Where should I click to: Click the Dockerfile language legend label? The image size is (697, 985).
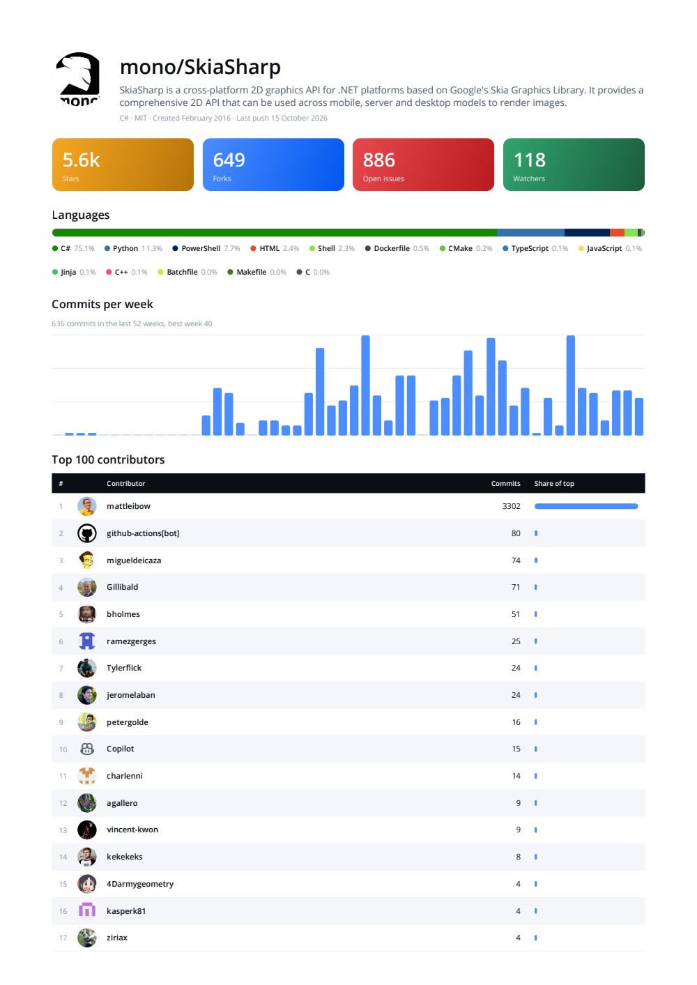392,248
